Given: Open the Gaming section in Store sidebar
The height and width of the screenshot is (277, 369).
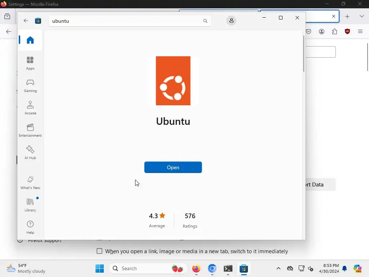Looking at the screenshot, I should pos(30,85).
